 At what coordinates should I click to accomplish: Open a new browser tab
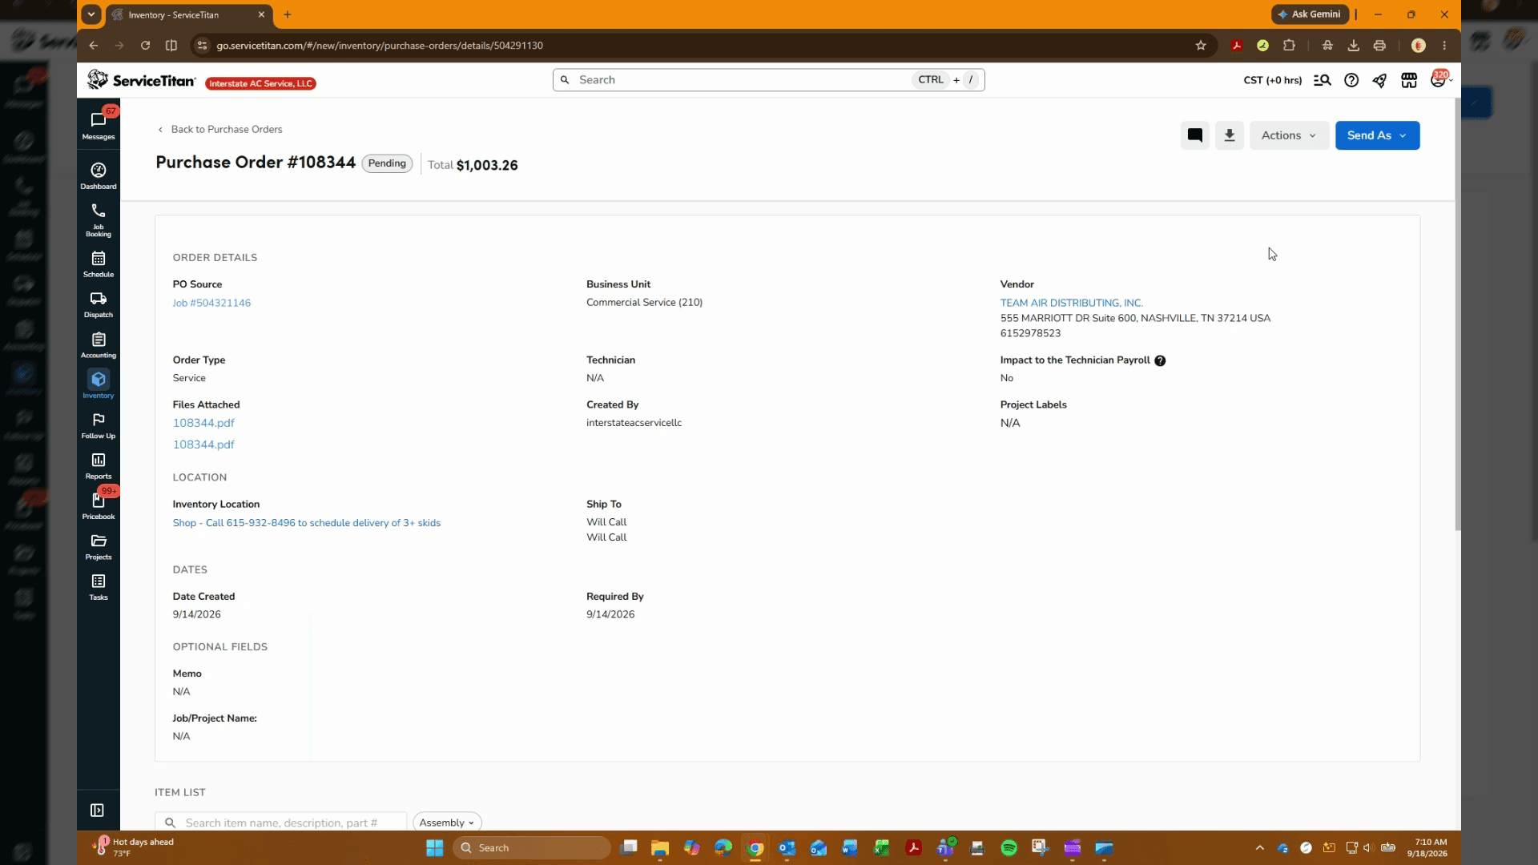(288, 14)
